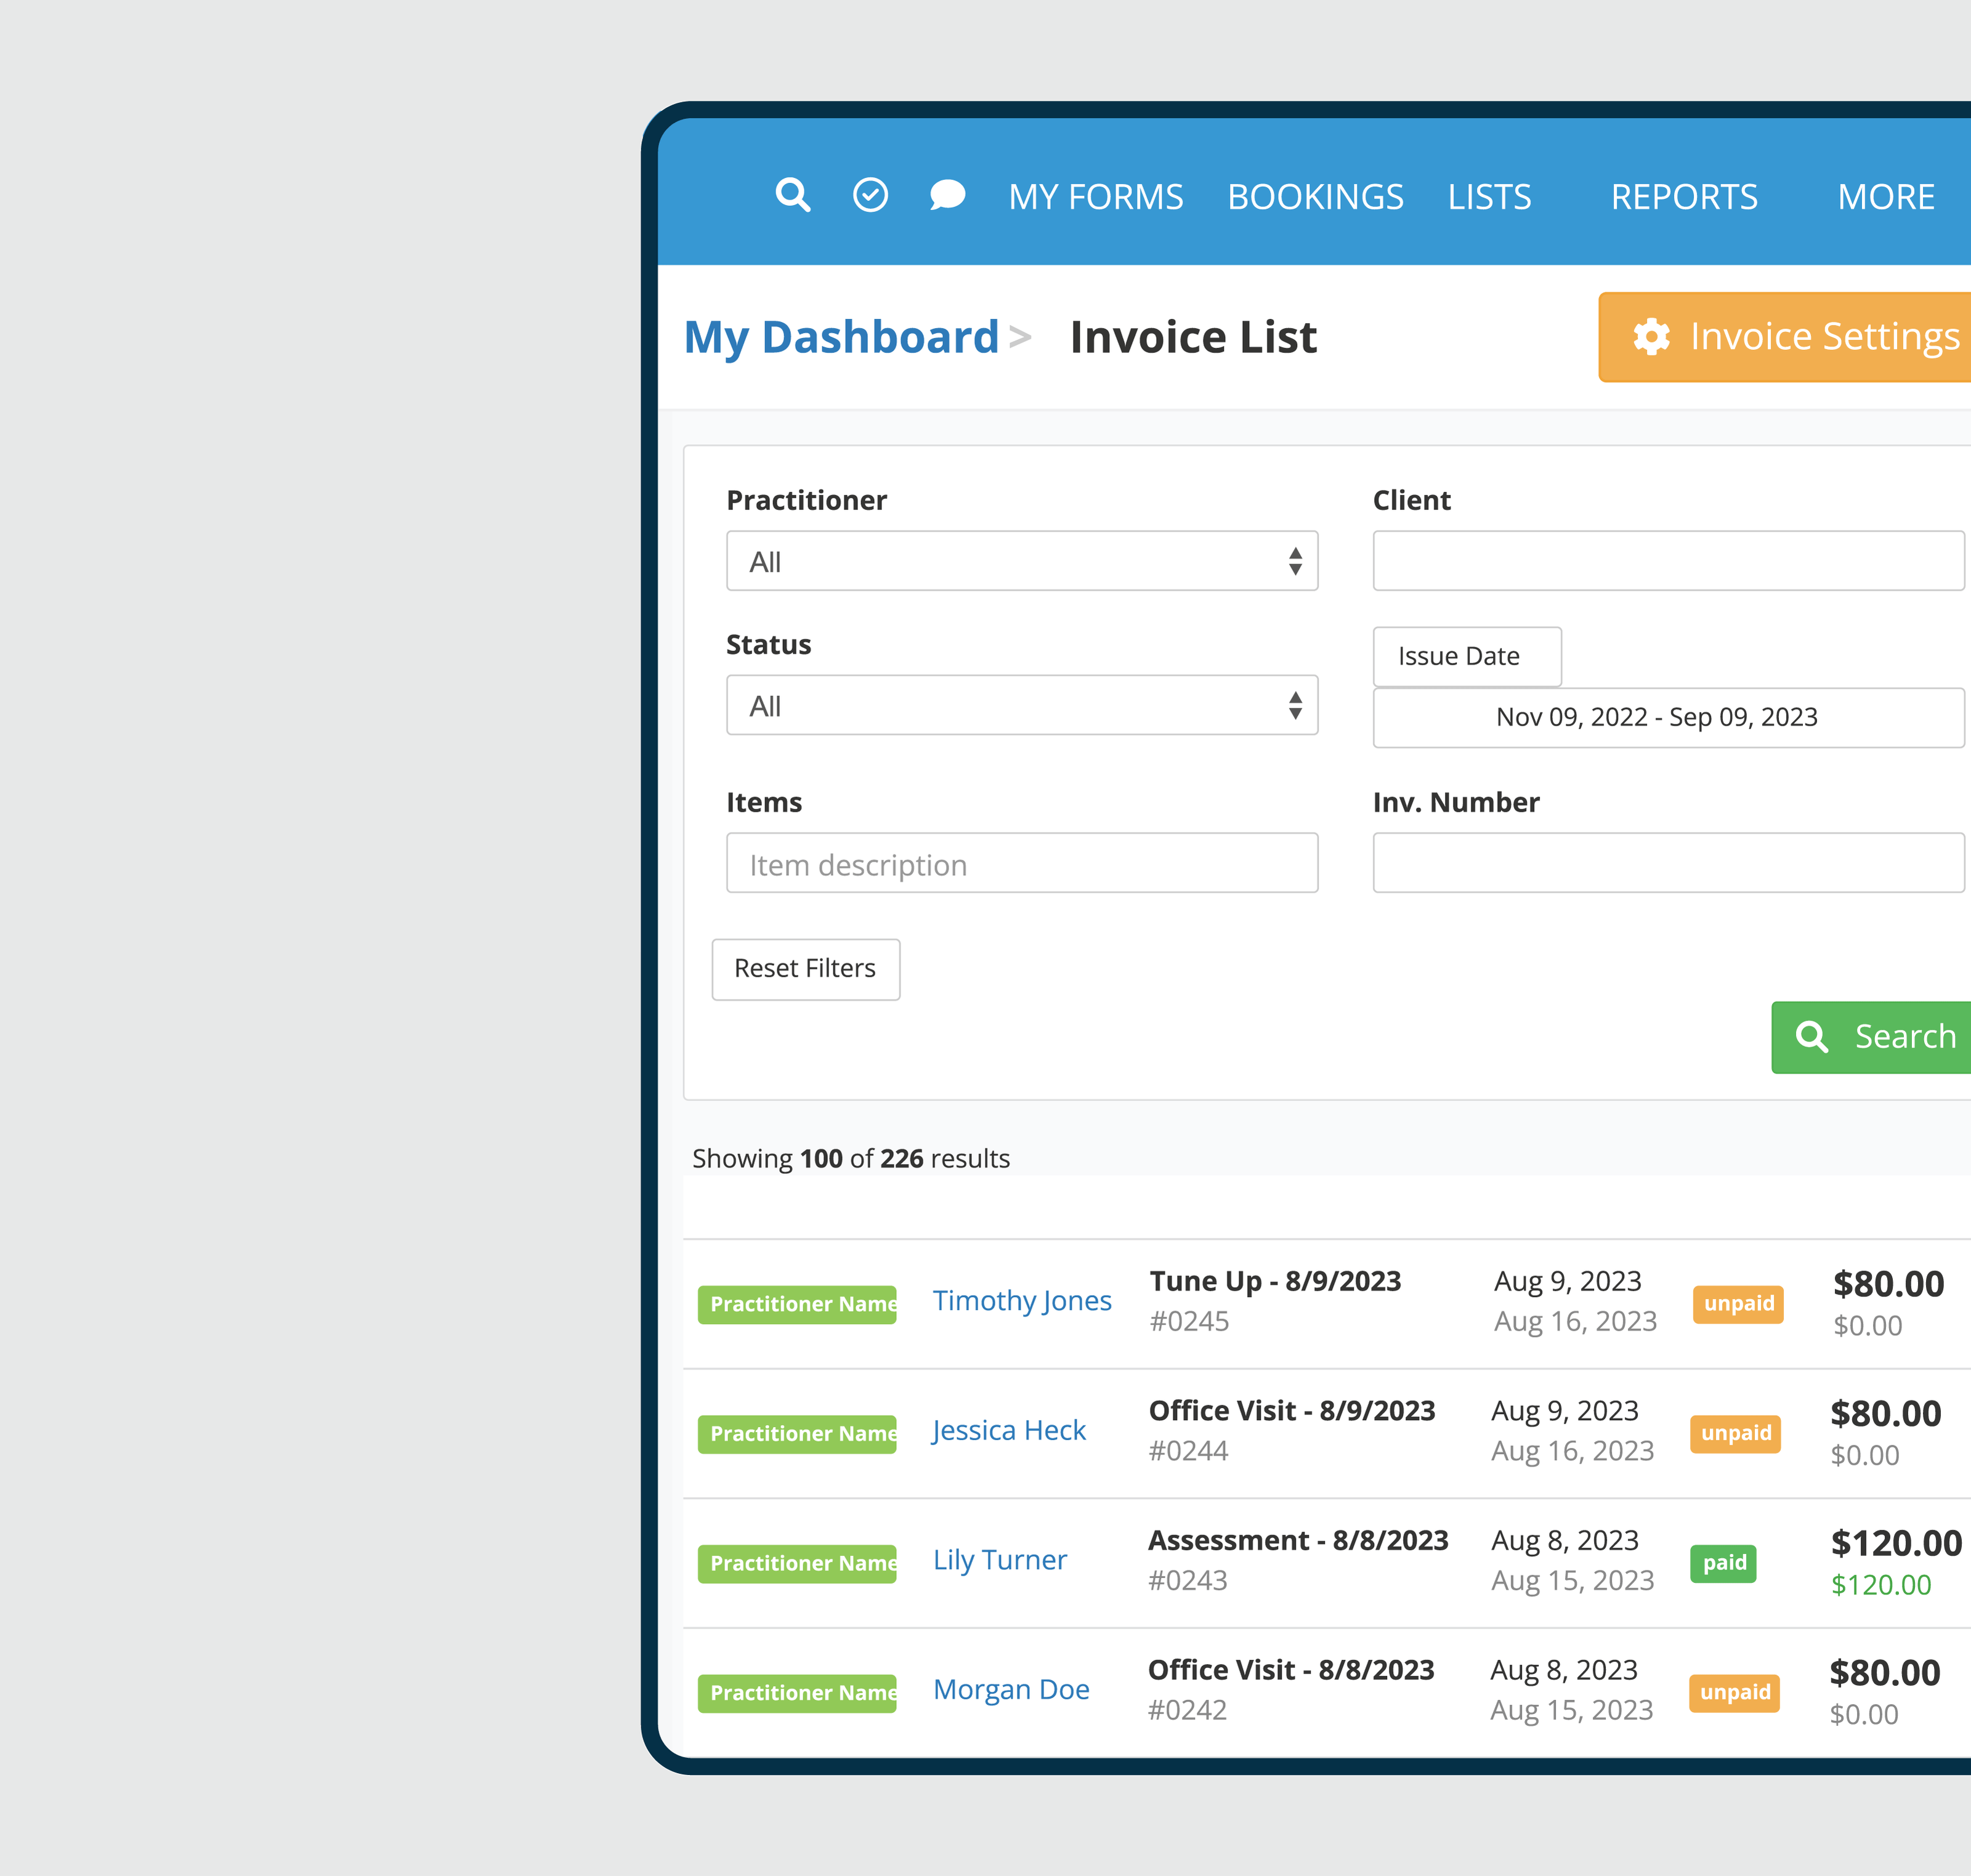Screen dimensions: 1971x1876
Task: Open the REPORTS menu
Action: pyautogui.click(x=1684, y=197)
